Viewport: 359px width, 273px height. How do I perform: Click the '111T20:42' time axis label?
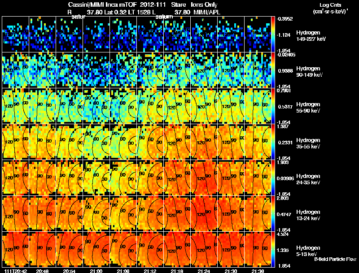[x=16, y=271]
